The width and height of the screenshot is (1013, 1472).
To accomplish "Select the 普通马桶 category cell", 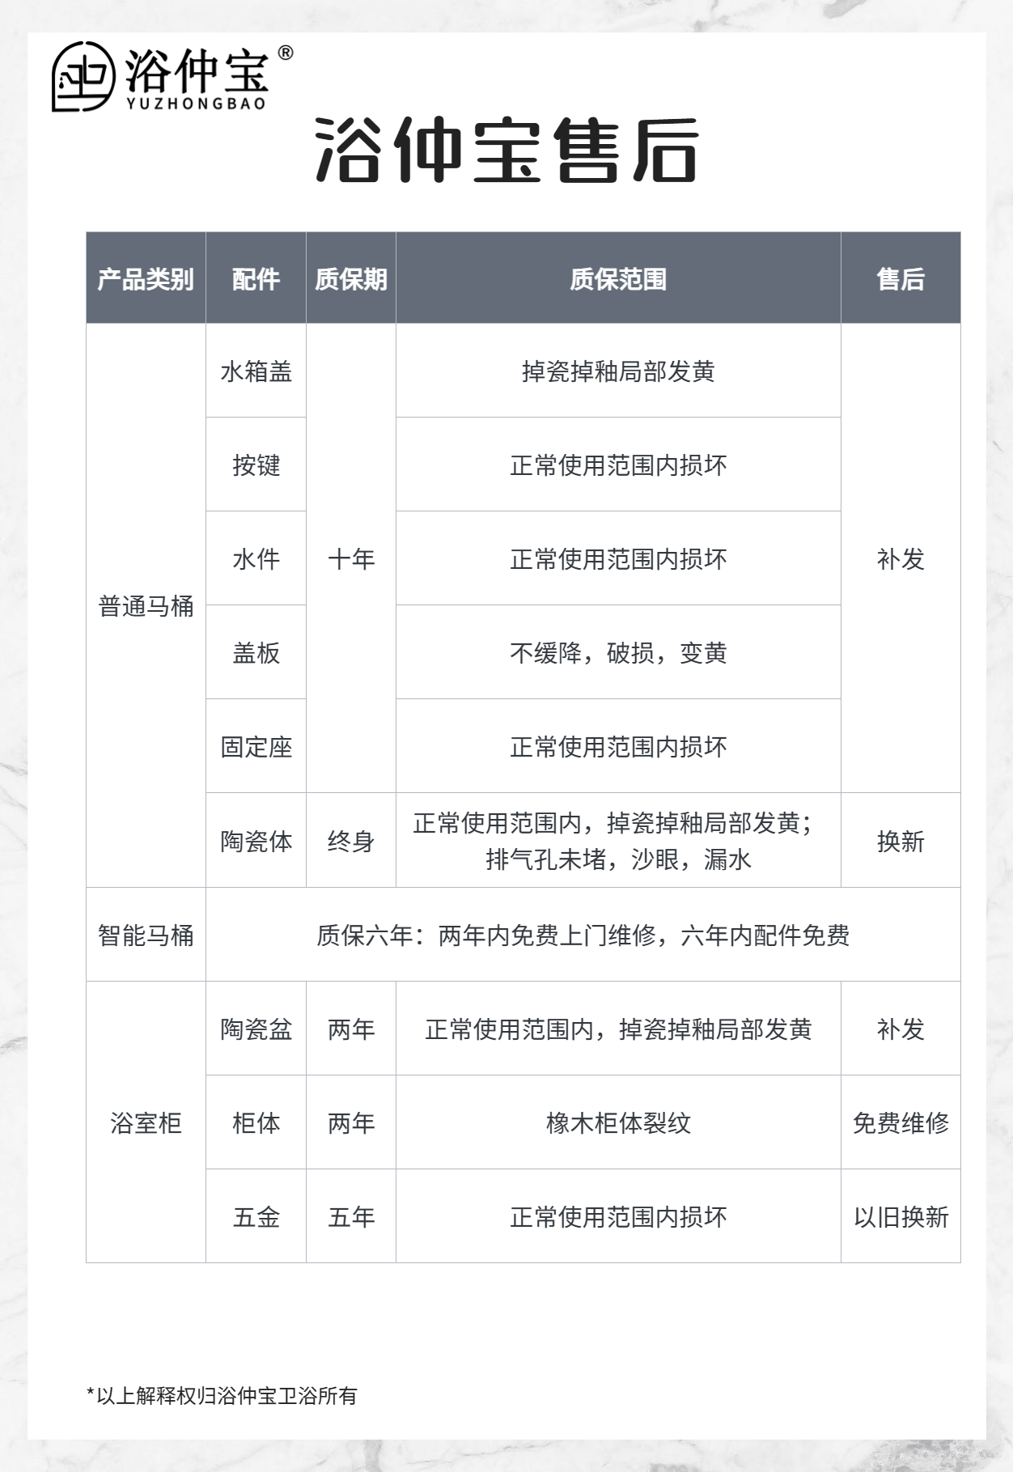I will 146,605.
